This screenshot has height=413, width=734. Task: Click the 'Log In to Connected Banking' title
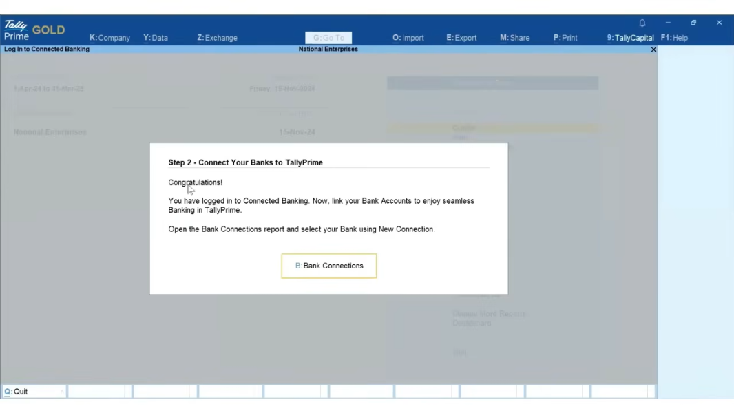pyautogui.click(x=47, y=49)
